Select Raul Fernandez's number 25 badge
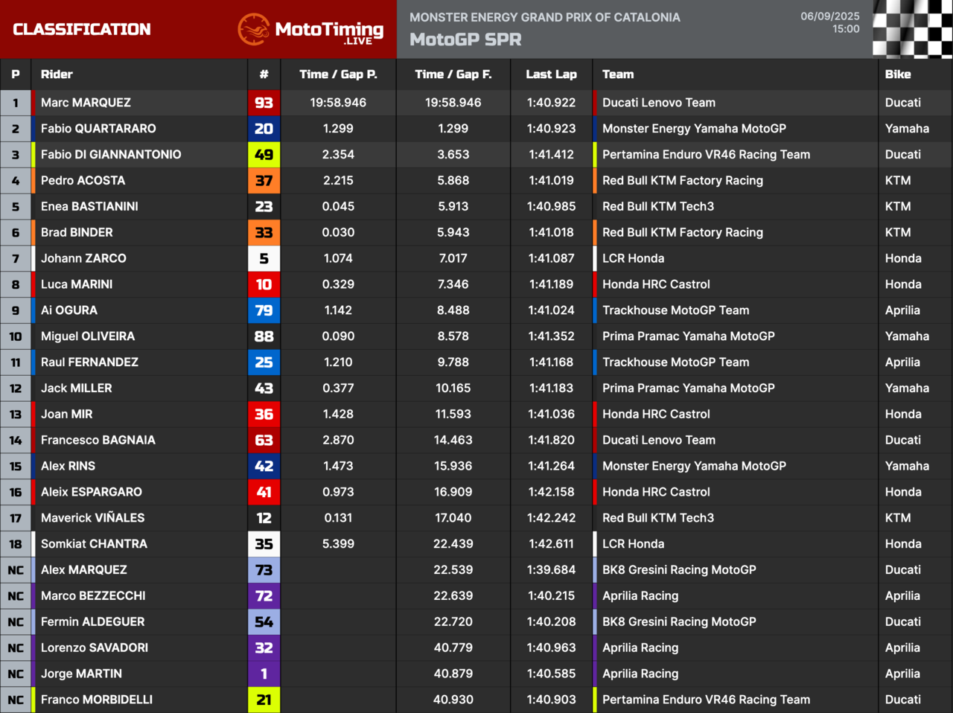Viewport: 953px width, 713px height. click(x=264, y=362)
